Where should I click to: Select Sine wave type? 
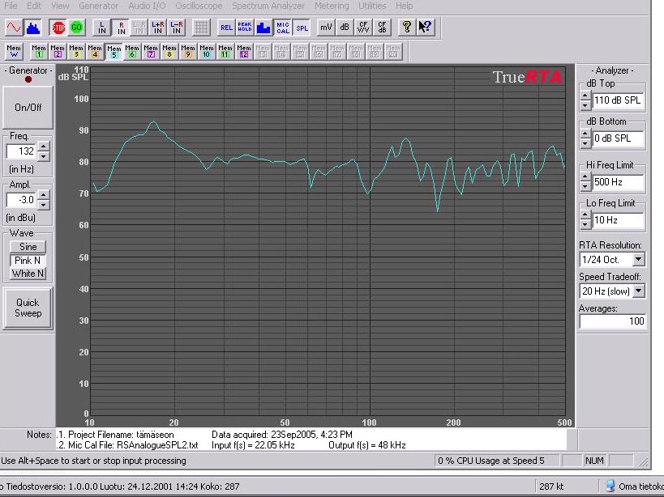coord(28,247)
